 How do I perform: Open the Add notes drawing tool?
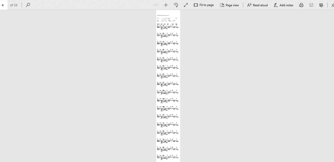pos(283,5)
